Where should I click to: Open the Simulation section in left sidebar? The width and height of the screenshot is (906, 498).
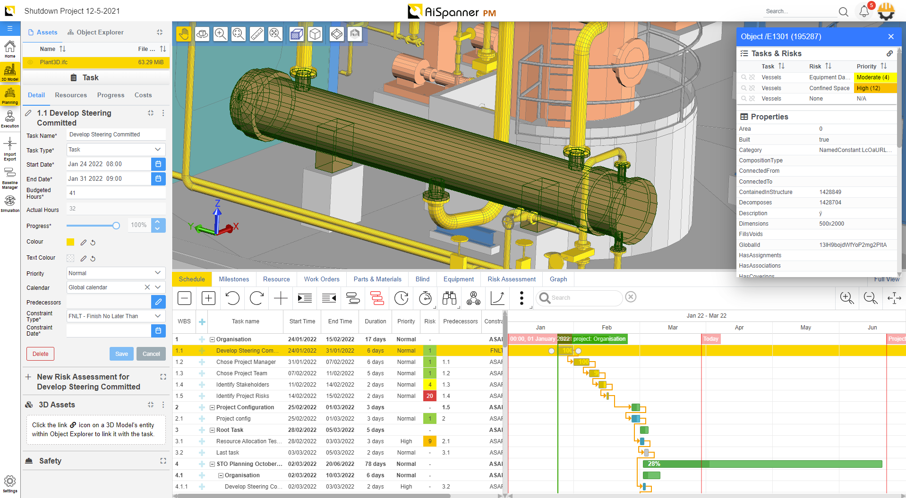(10, 203)
